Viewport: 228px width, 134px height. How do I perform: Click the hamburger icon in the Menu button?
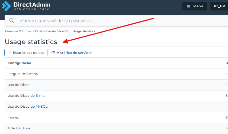pos(188,6)
